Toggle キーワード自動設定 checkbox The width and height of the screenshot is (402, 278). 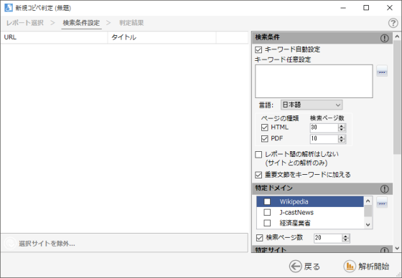(x=258, y=49)
